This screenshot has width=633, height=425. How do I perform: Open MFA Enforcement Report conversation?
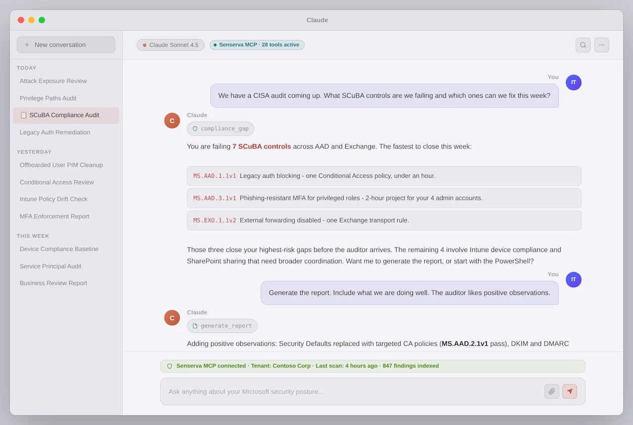click(66, 216)
